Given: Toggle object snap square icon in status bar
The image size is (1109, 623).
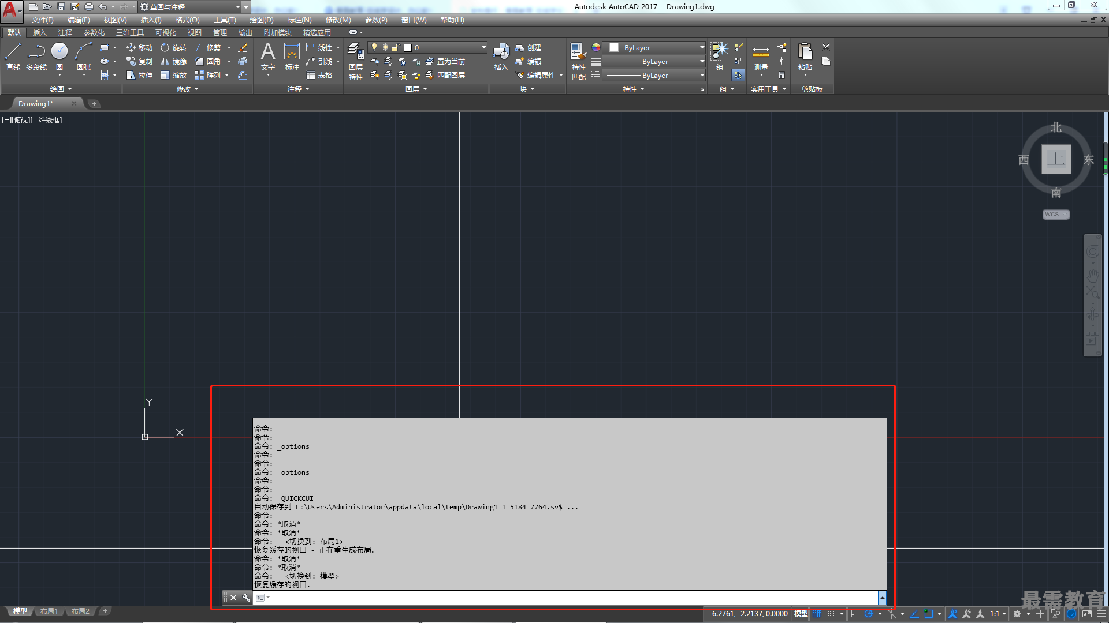Looking at the screenshot, I should pyautogui.click(x=929, y=614).
